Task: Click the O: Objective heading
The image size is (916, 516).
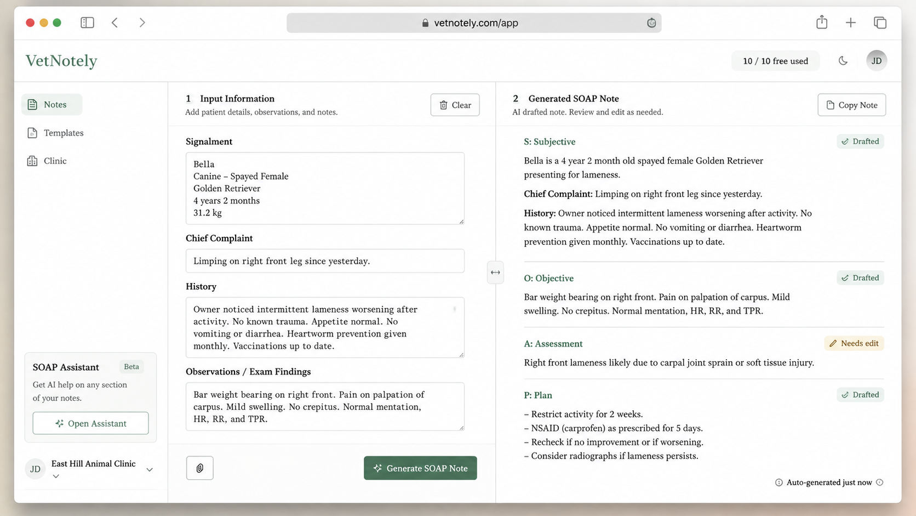Action: pyautogui.click(x=548, y=278)
